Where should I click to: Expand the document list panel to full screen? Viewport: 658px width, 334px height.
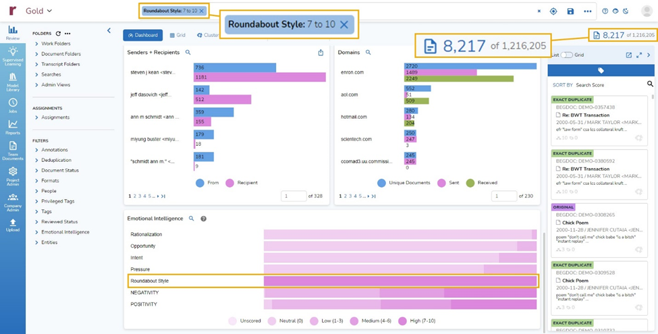click(x=639, y=55)
